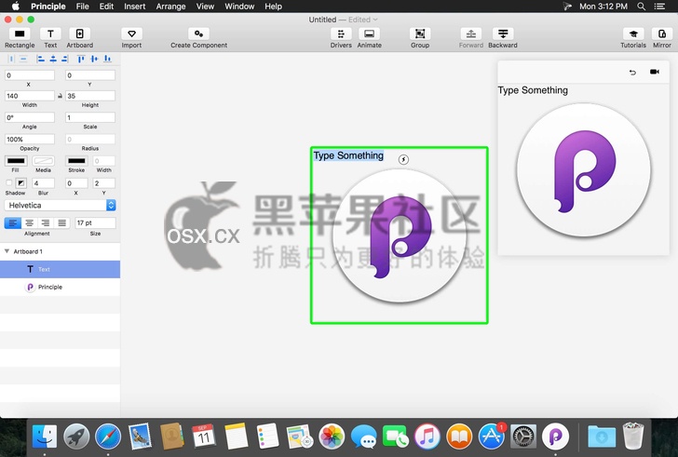The image size is (678, 457).
Task: Set text alignment to left
Action: click(12, 222)
